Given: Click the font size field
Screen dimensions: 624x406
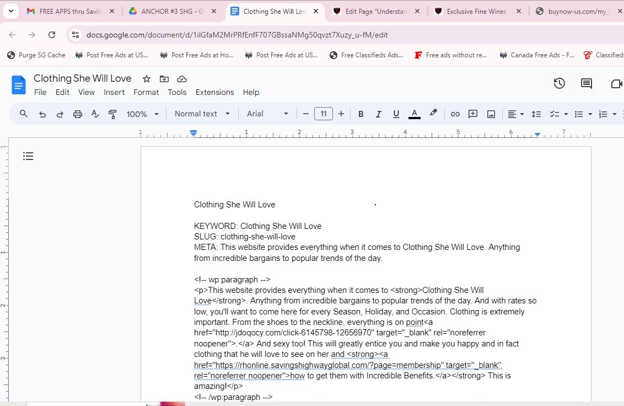Looking at the screenshot, I should coord(324,114).
